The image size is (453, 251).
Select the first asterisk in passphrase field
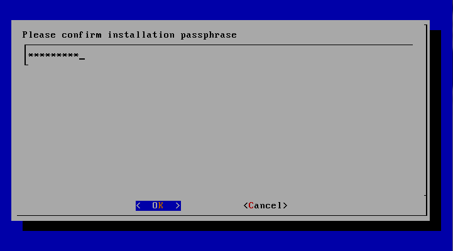click(31, 55)
